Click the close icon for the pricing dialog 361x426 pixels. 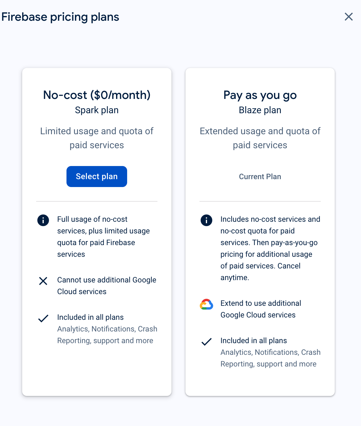(x=349, y=17)
